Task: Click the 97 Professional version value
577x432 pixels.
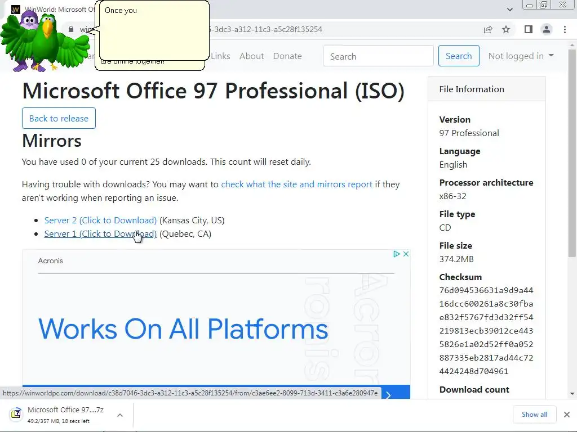Action: [469, 133]
